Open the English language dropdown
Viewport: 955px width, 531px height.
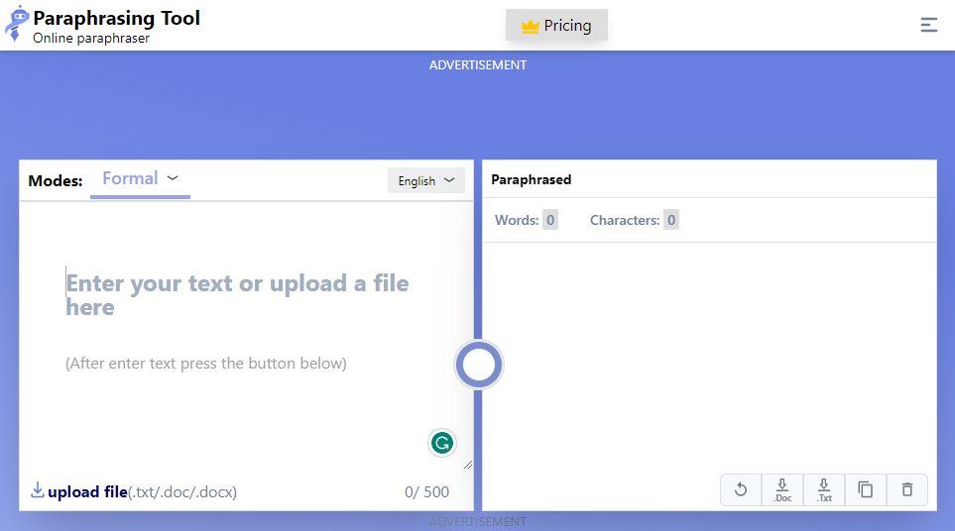coord(426,180)
